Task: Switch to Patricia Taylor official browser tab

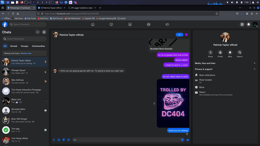Action: click(51, 8)
